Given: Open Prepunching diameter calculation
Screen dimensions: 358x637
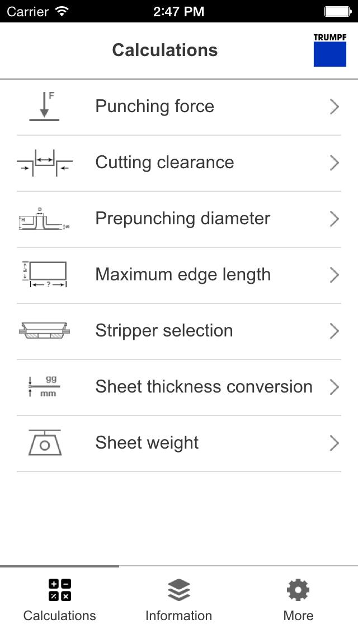Looking at the screenshot, I should coord(182,219).
